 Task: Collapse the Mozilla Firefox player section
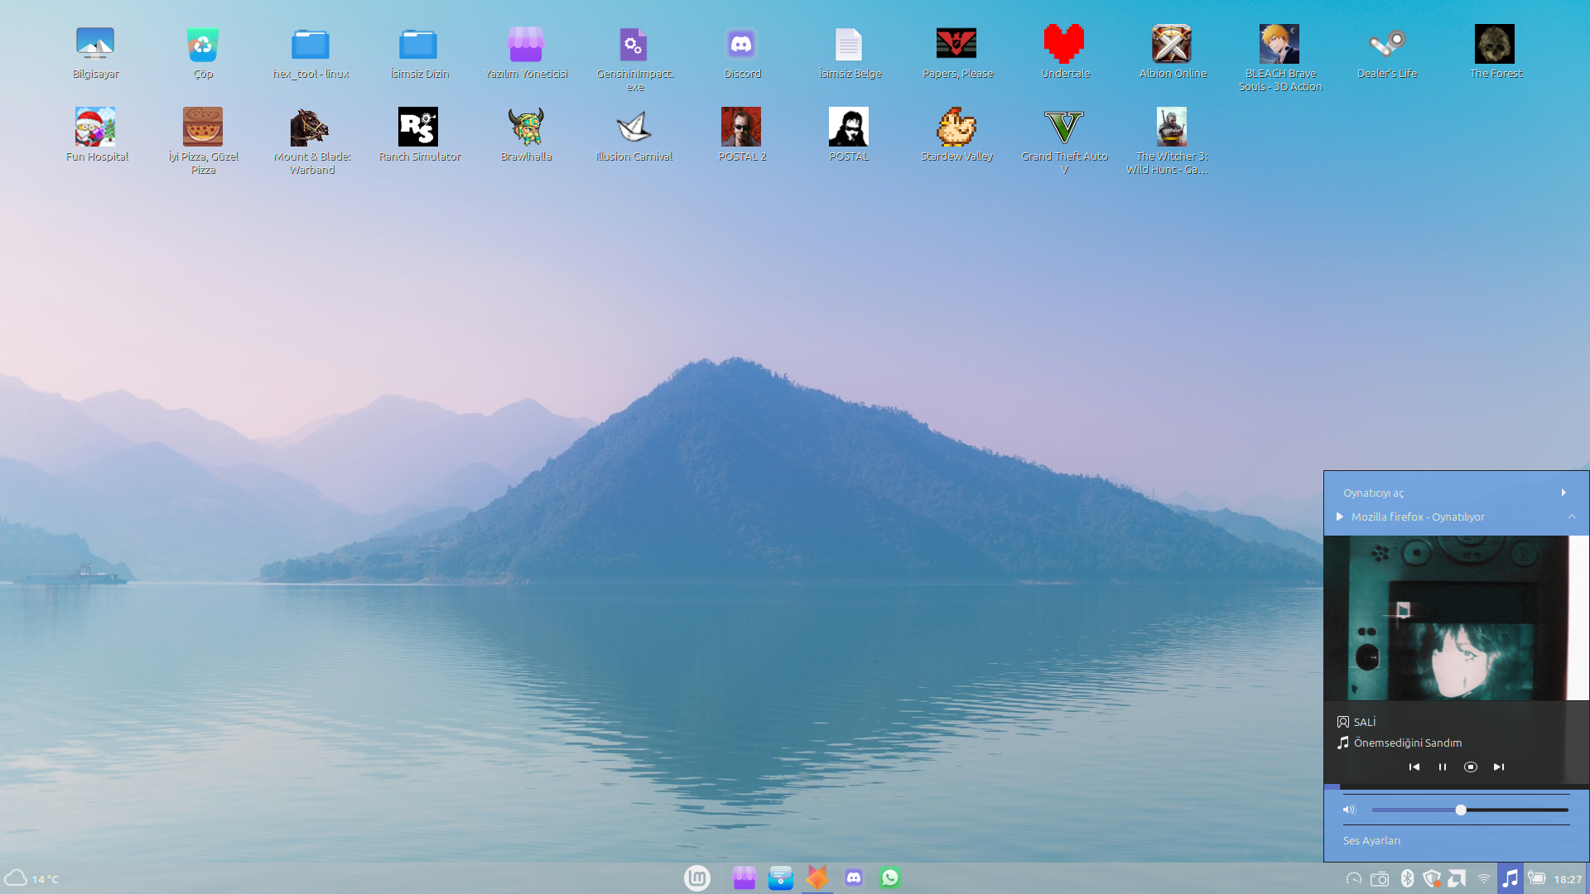click(x=1571, y=517)
